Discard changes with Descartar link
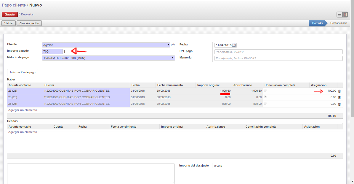Viewport: 354px width, 184px height. [27, 15]
